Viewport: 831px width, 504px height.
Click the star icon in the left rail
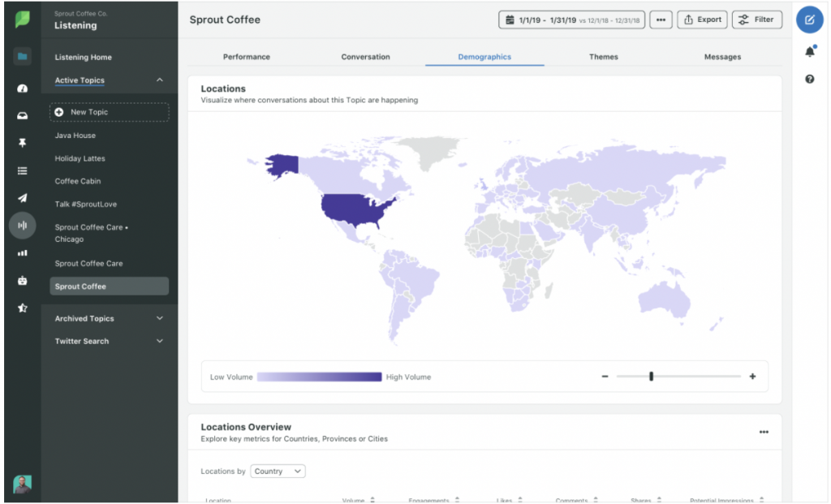[22, 308]
